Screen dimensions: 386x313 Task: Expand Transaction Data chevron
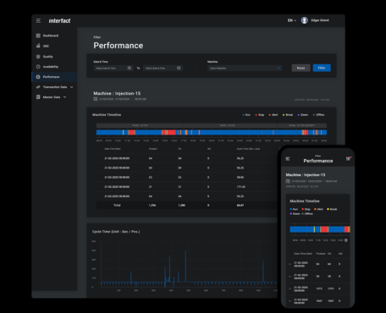72,87
